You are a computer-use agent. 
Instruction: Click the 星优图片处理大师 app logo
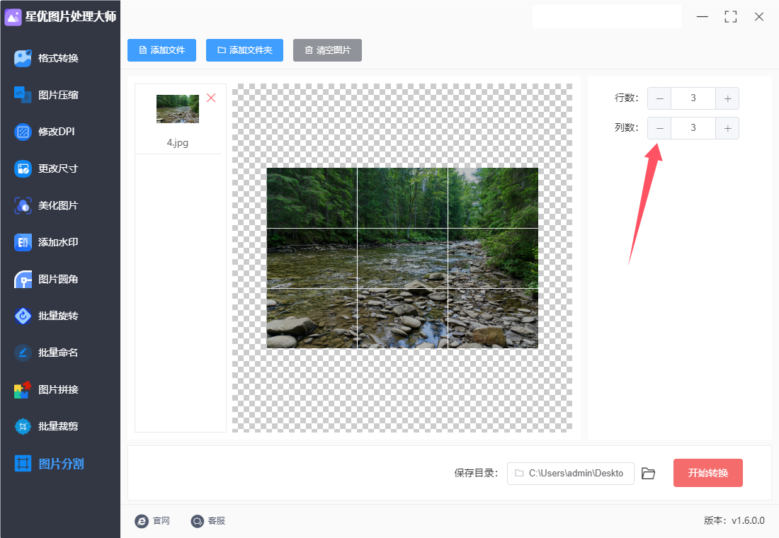pos(13,17)
